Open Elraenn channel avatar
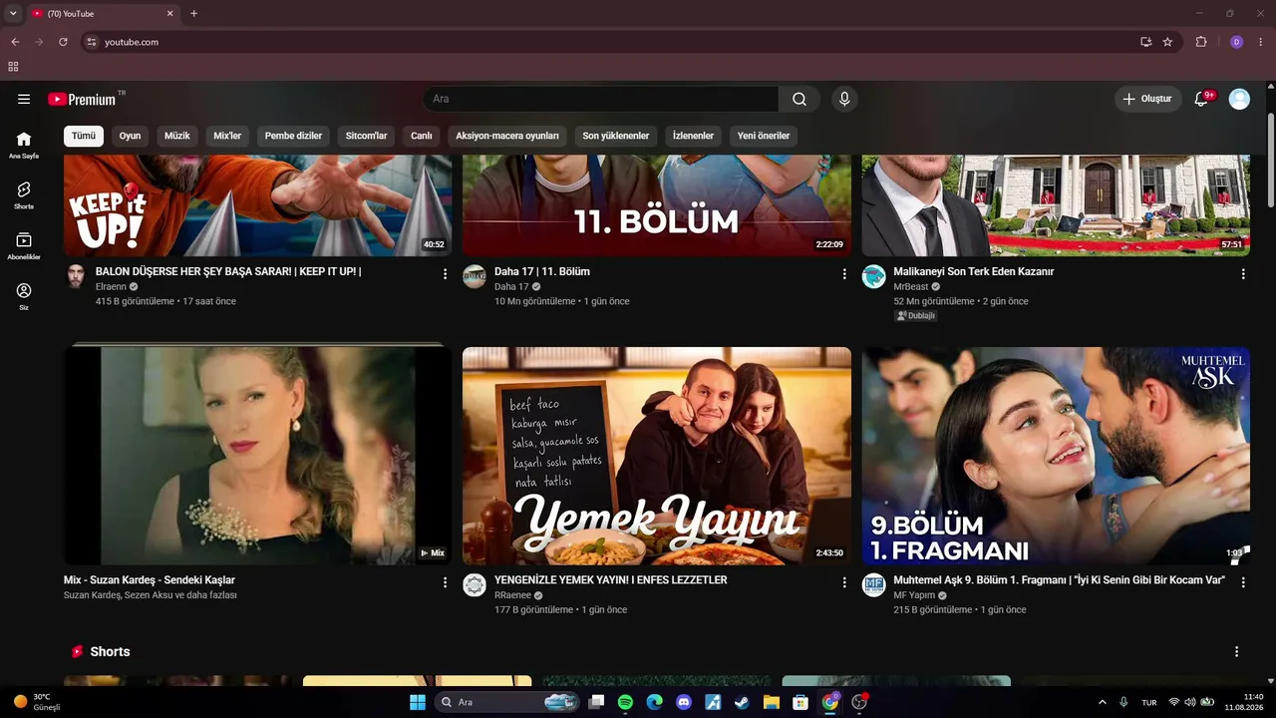The height and width of the screenshot is (718, 1276). tap(76, 276)
